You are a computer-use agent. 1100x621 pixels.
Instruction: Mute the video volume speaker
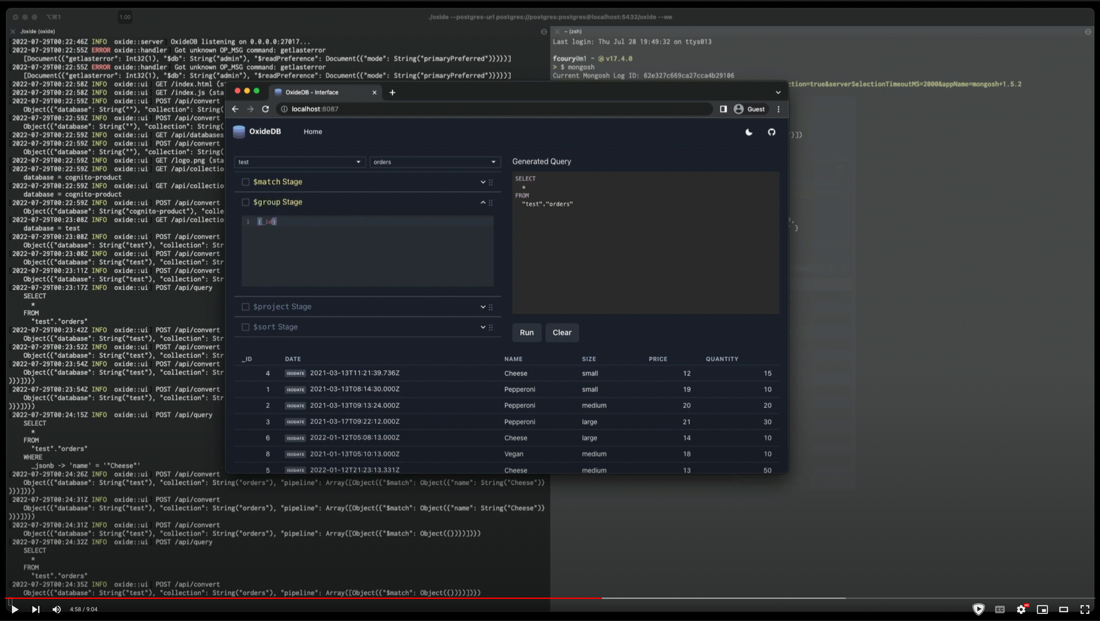(57, 609)
